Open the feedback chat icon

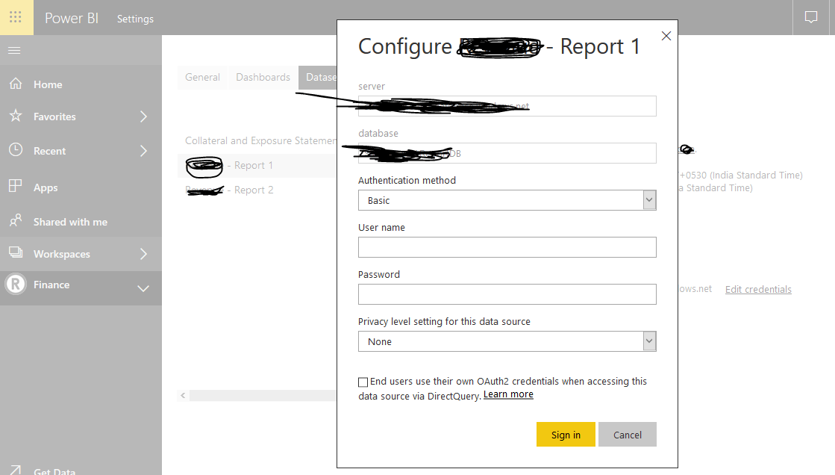(x=810, y=18)
